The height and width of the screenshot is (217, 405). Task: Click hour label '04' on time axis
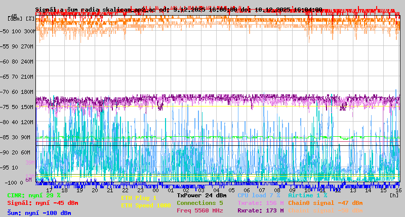click(x=216, y=190)
